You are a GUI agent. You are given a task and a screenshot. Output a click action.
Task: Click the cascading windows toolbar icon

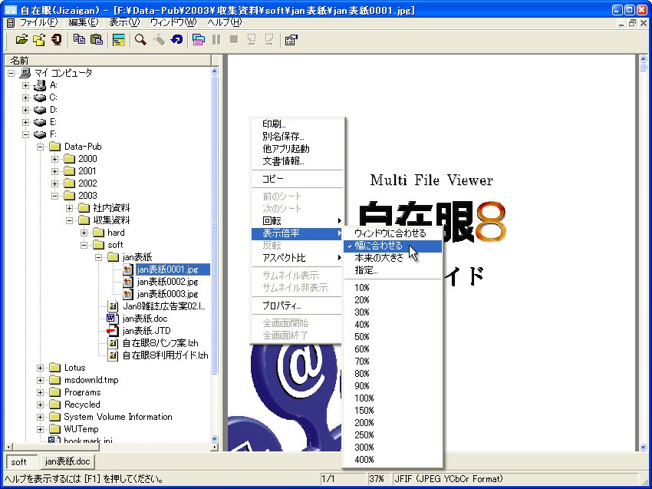pyautogui.click(x=199, y=40)
